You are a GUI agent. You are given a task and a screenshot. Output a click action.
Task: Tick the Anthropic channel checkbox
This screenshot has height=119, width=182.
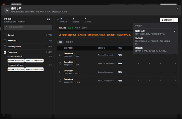pyautogui.click(x=5, y=41)
